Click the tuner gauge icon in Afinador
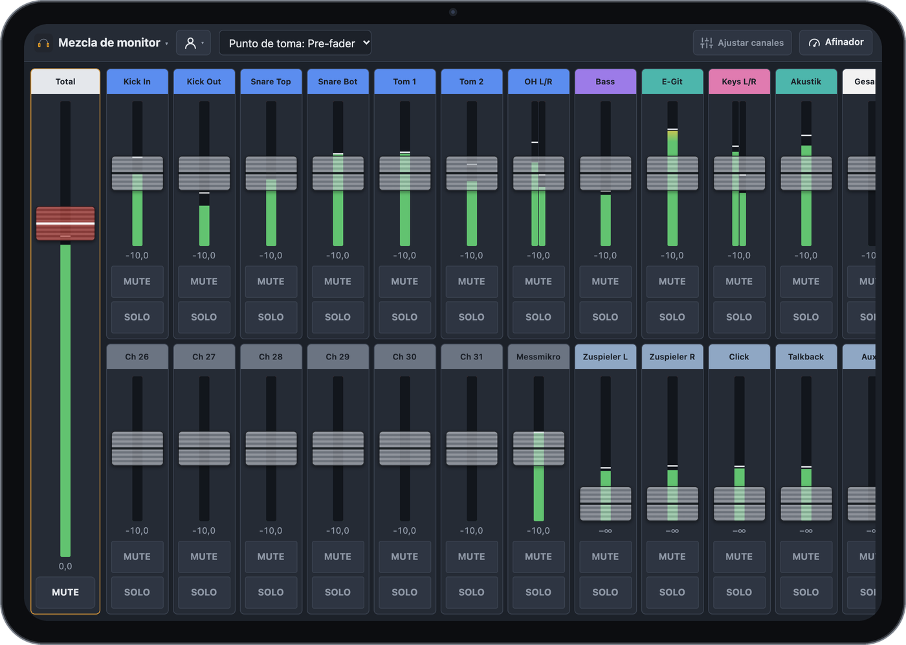The height and width of the screenshot is (645, 906). tap(814, 43)
